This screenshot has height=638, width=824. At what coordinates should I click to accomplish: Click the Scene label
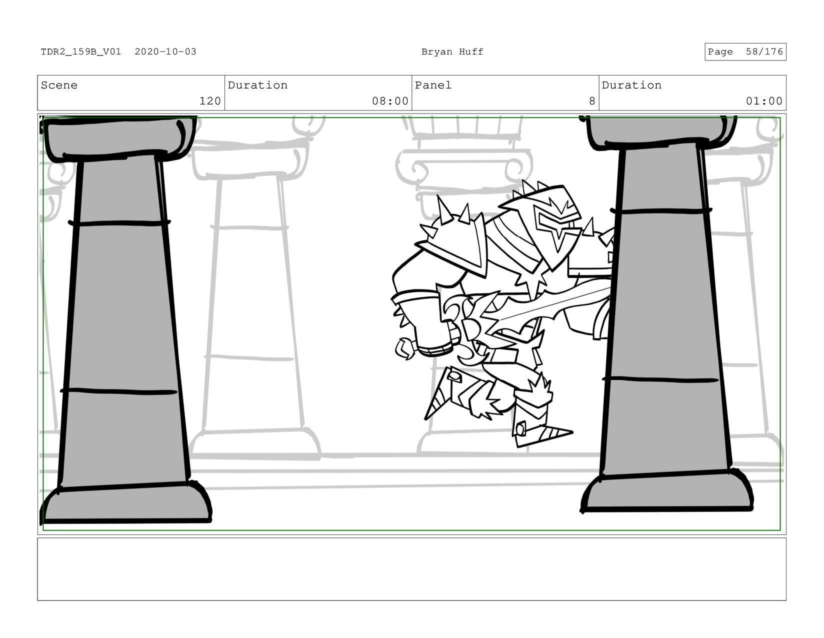pos(59,85)
